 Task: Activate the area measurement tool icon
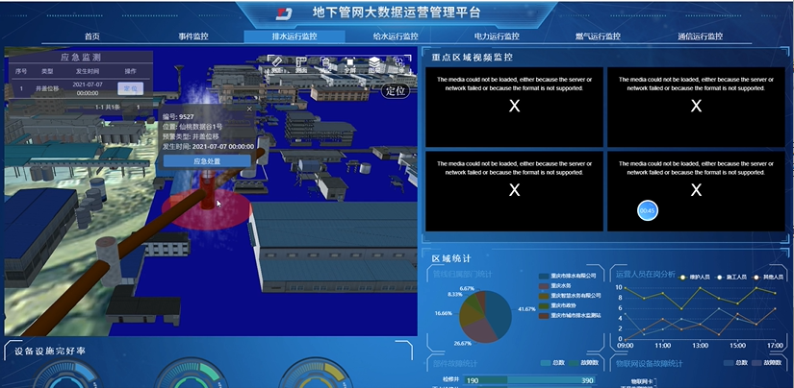tap(301, 62)
